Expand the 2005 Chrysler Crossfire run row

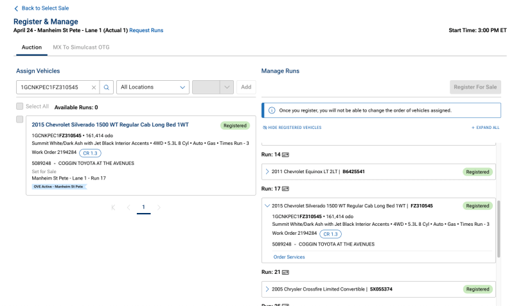267,289
